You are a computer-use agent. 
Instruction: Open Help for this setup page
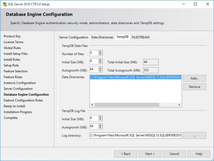pos(199,154)
